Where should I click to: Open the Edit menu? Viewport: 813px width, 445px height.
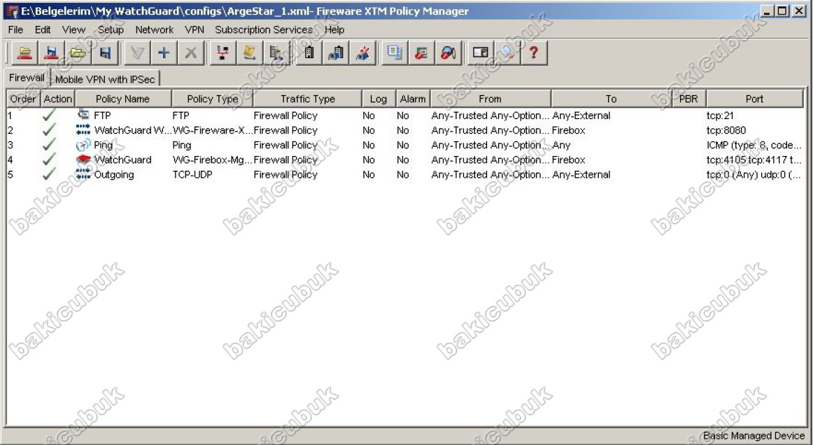point(43,29)
